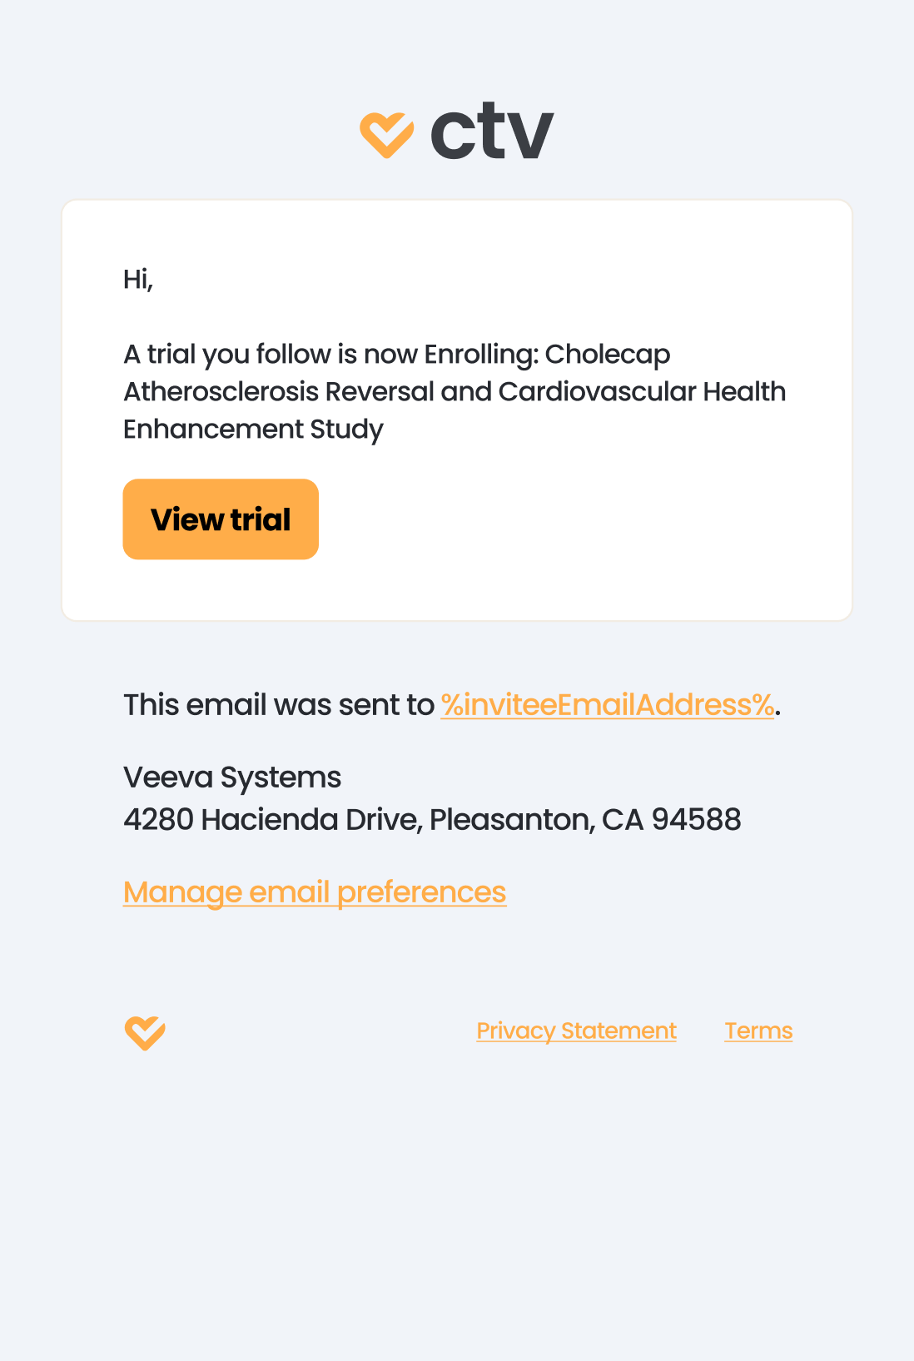
Task: Click "A trial you follow" text
Action: pos(226,355)
